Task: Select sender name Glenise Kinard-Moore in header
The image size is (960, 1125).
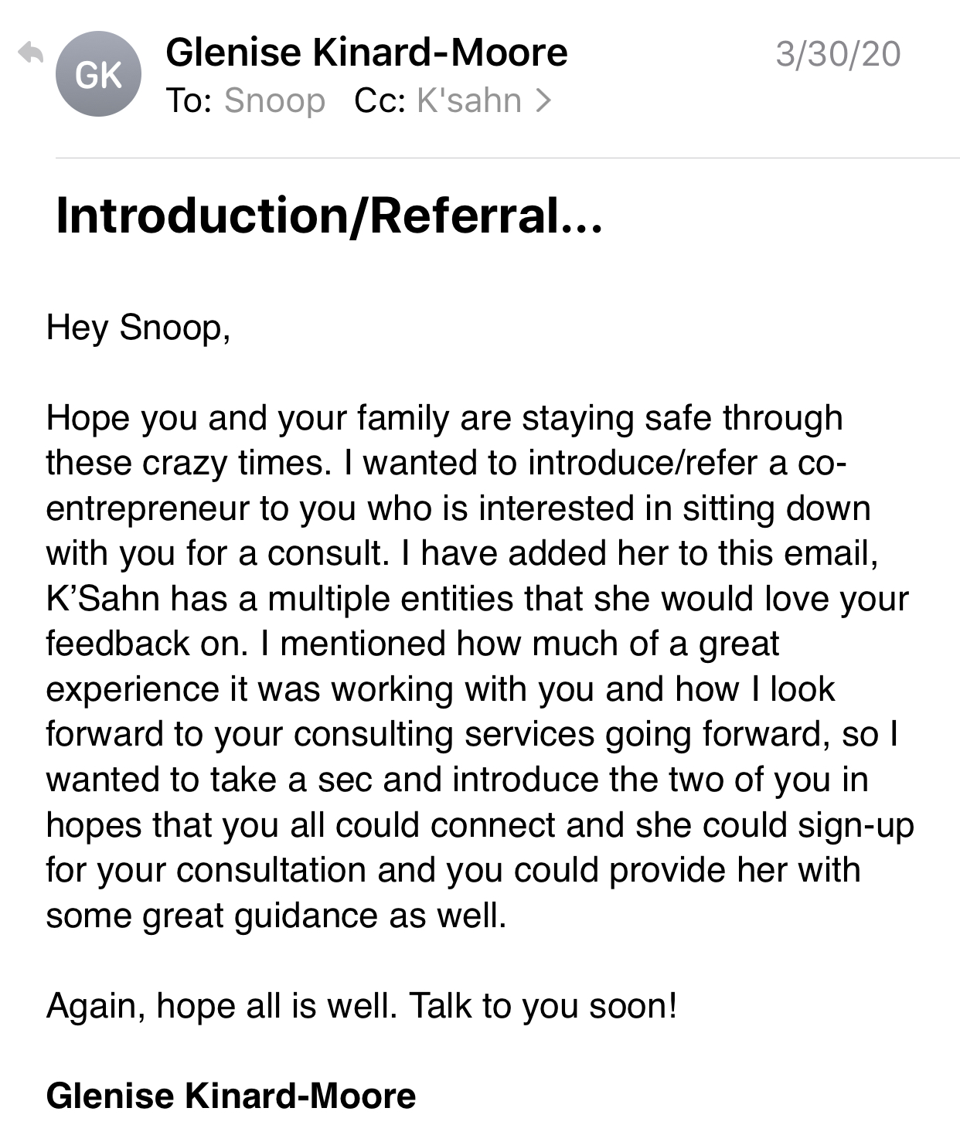Action: (366, 53)
